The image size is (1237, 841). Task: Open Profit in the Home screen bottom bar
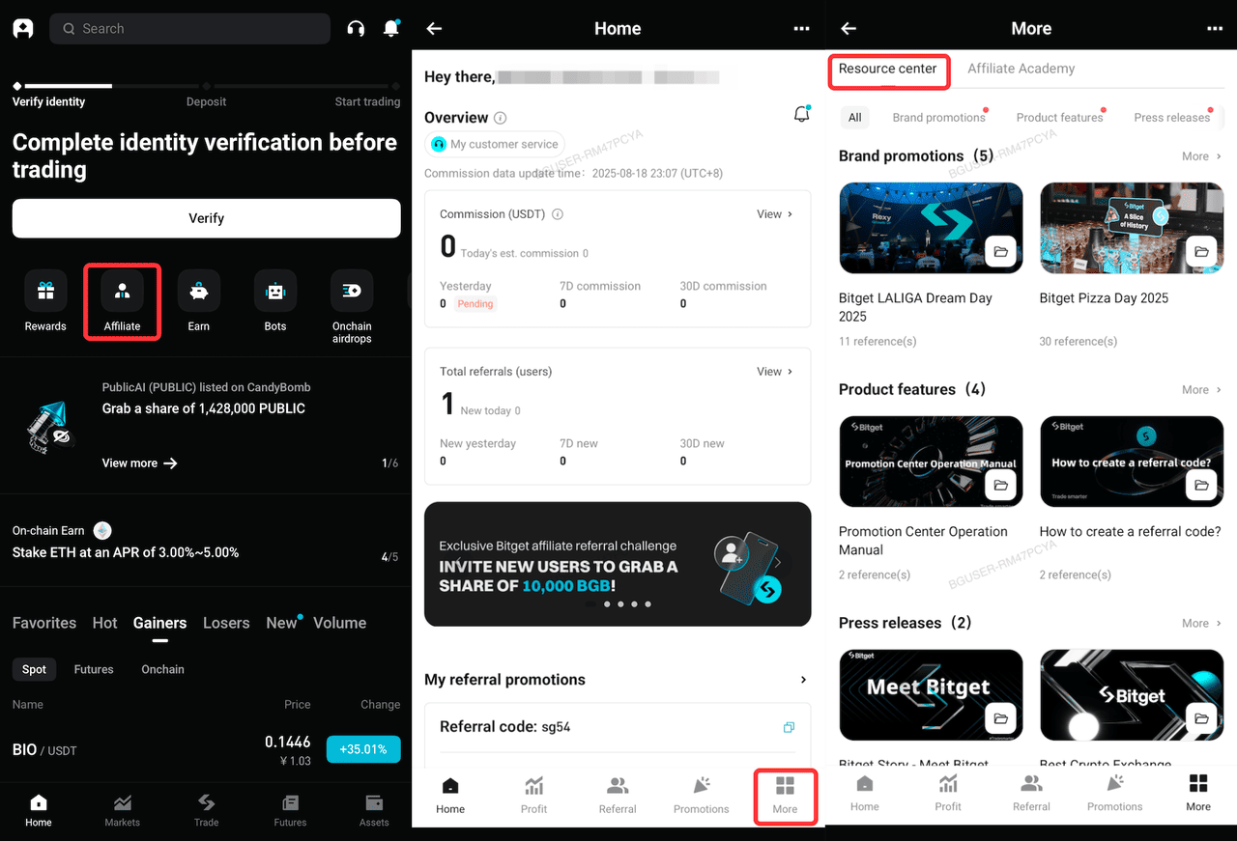point(533,797)
